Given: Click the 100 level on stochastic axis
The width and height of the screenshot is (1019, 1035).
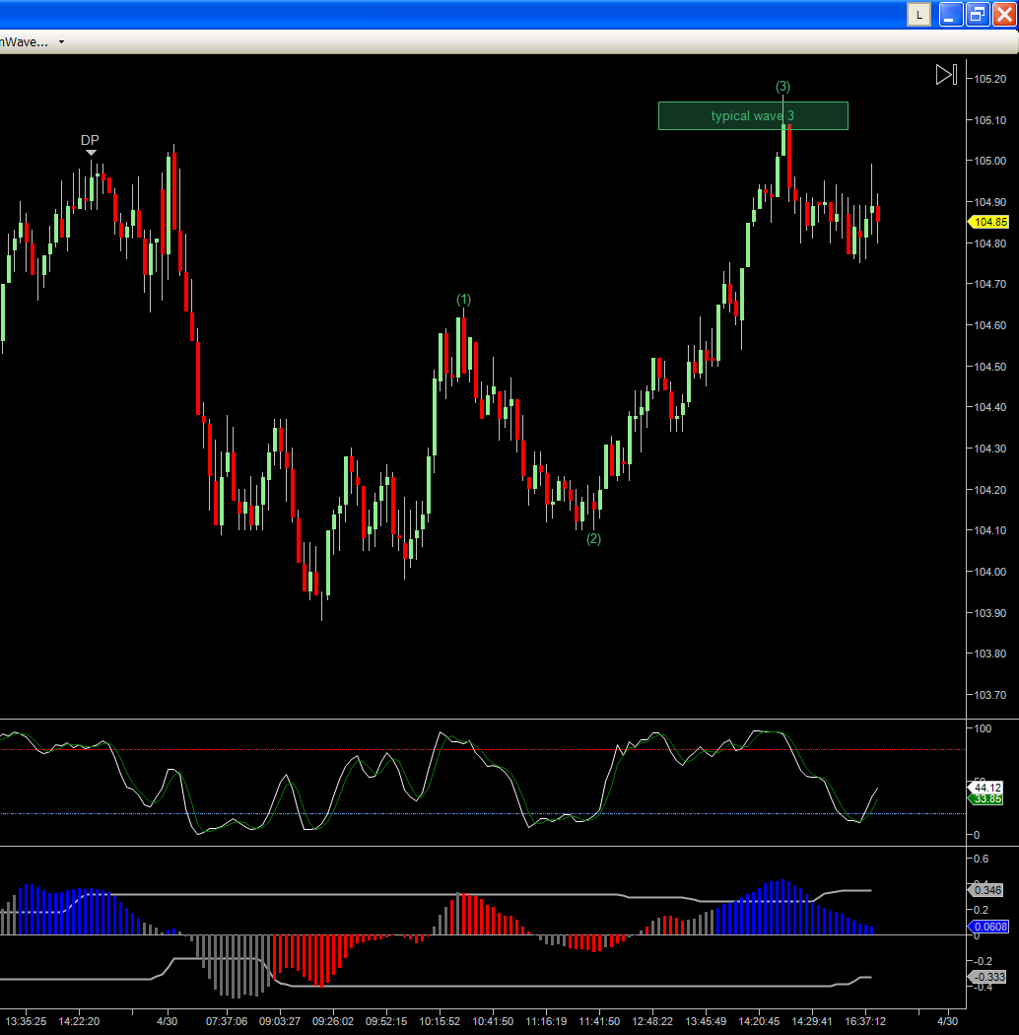Looking at the screenshot, I should [x=983, y=728].
